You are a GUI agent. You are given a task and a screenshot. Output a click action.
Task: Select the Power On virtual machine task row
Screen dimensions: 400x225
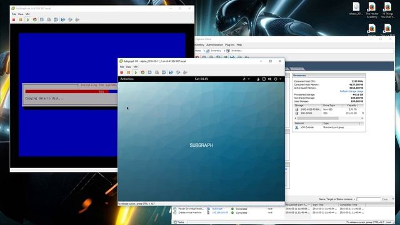(283, 209)
